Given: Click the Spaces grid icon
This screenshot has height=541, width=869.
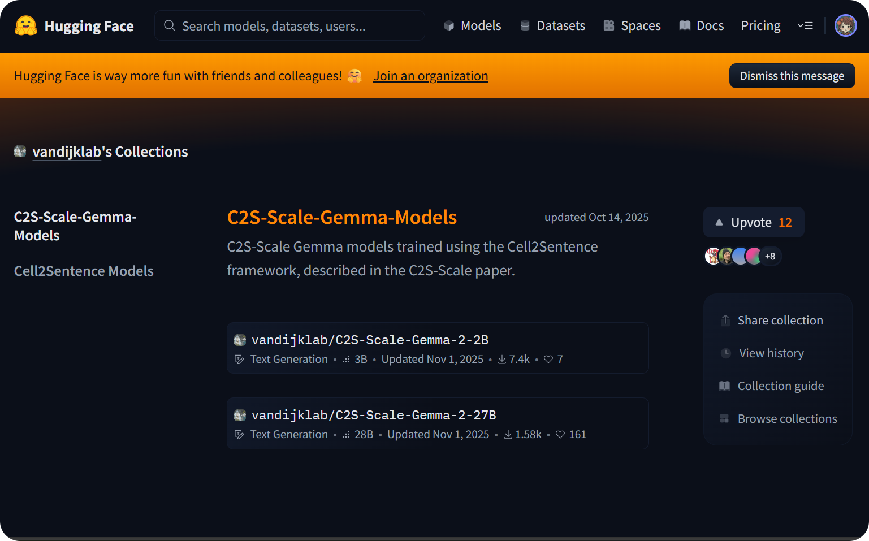Looking at the screenshot, I should pos(609,25).
